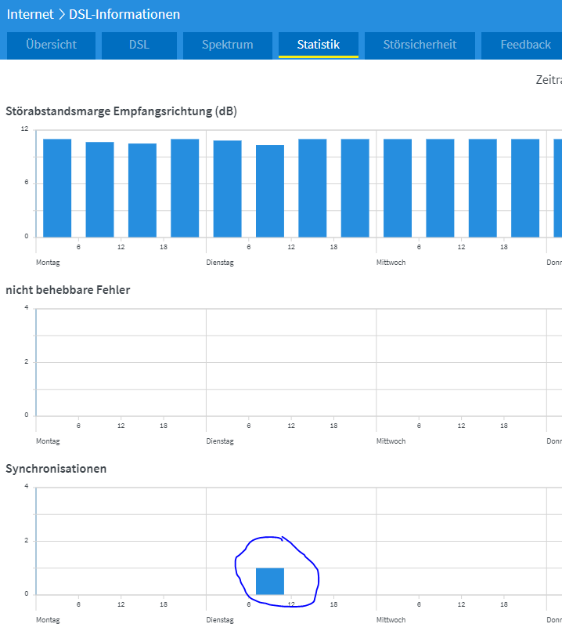Click the circled Tuesday bar in Synchronisationen
This screenshot has width=562, height=642.
coord(270,581)
